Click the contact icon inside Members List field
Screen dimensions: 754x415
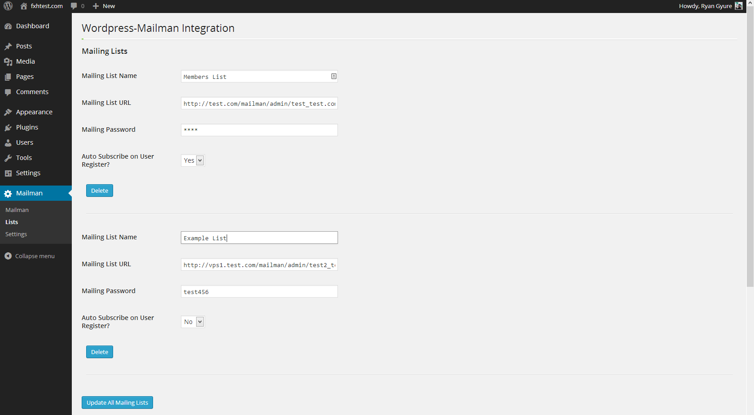coord(333,76)
